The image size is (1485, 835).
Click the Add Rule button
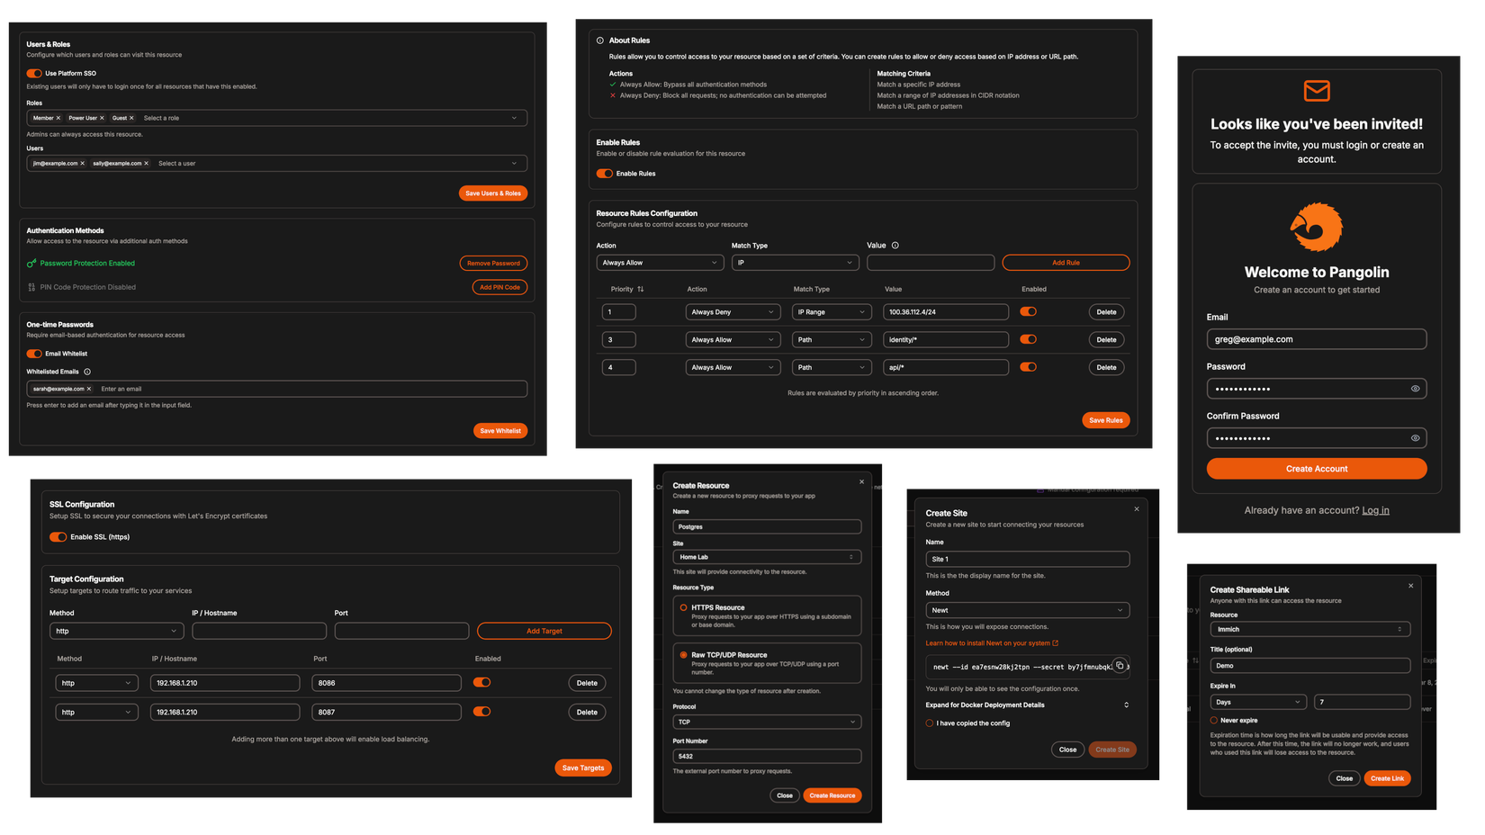coord(1065,262)
